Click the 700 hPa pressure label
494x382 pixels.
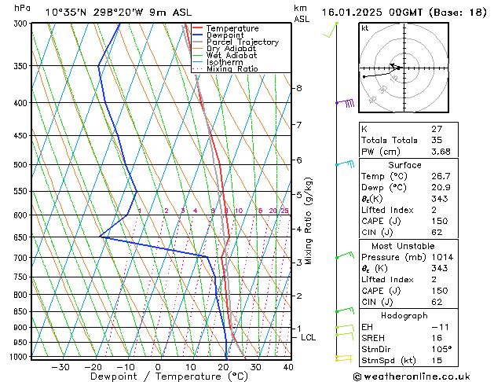22,258
